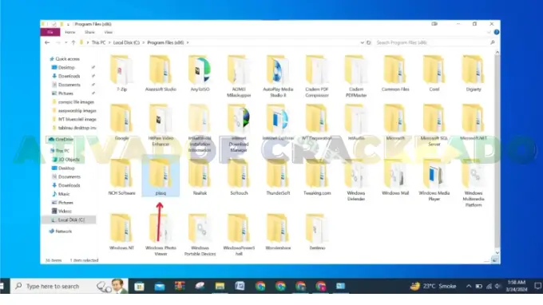The height and width of the screenshot is (305, 543).
Task: Open the Windows Media Player folder
Action: tap(434, 180)
